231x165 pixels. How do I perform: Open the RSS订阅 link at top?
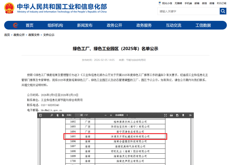222,3
